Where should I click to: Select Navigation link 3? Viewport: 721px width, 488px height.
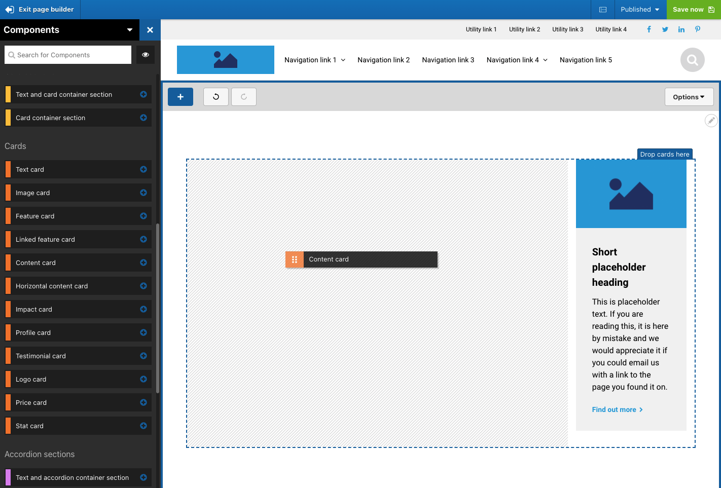pyautogui.click(x=448, y=60)
